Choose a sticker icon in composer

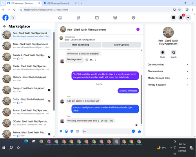point(72,131)
